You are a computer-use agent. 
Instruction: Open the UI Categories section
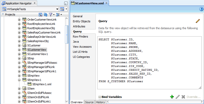tap(81, 57)
